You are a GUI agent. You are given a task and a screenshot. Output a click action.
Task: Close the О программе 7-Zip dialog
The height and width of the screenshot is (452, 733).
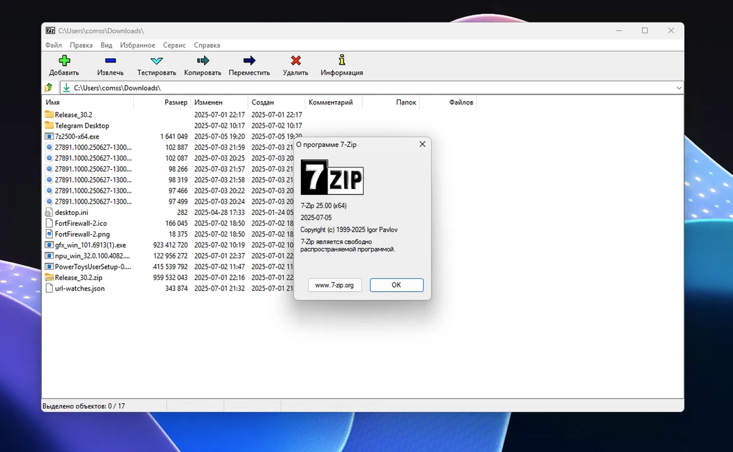(x=423, y=144)
